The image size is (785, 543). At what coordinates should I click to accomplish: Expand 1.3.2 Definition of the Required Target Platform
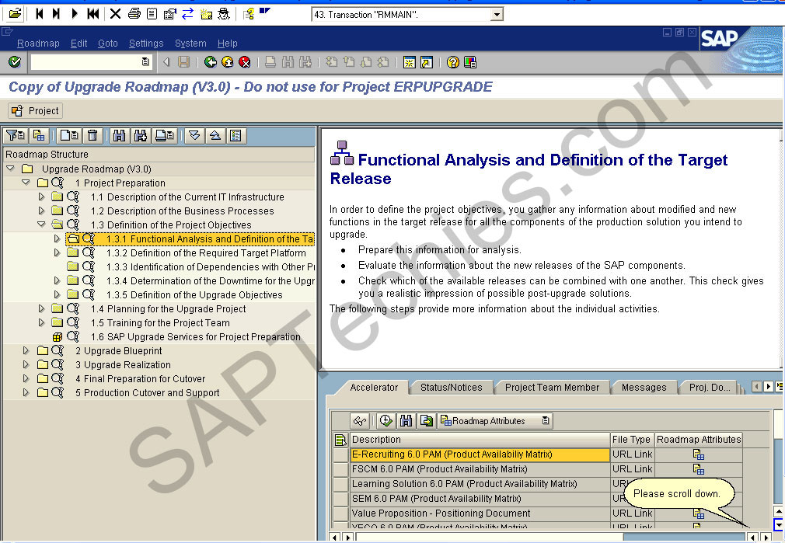[x=57, y=253]
